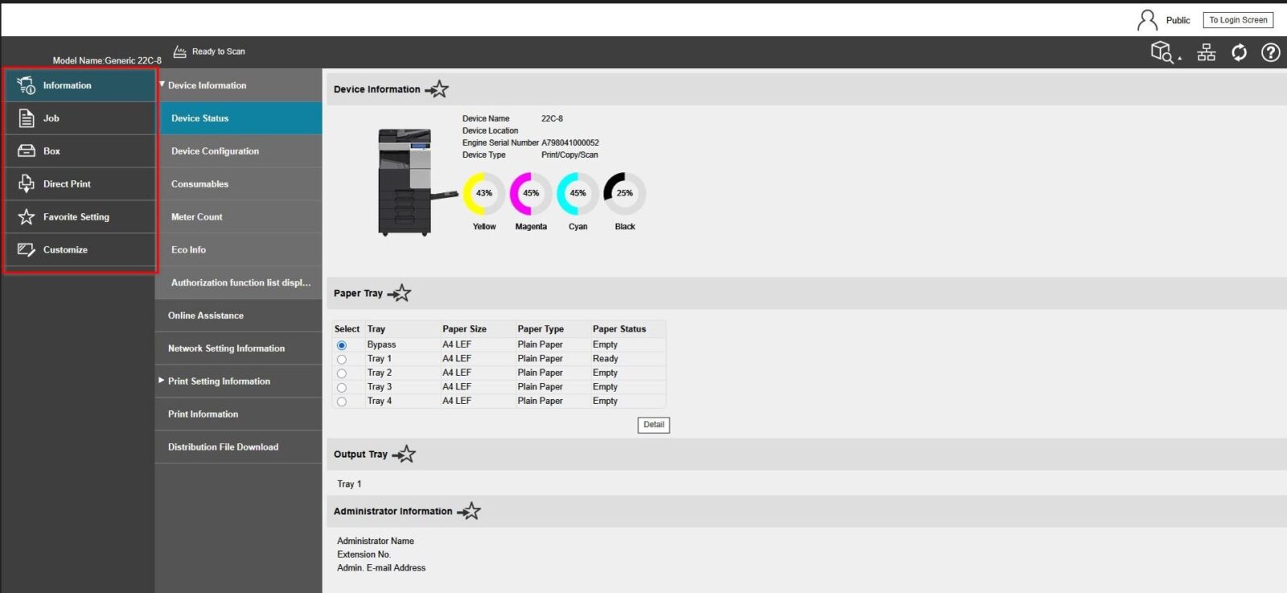The width and height of the screenshot is (1287, 593).
Task: Open dropdown arrow next to device search icon
Action: point(1180,58)
